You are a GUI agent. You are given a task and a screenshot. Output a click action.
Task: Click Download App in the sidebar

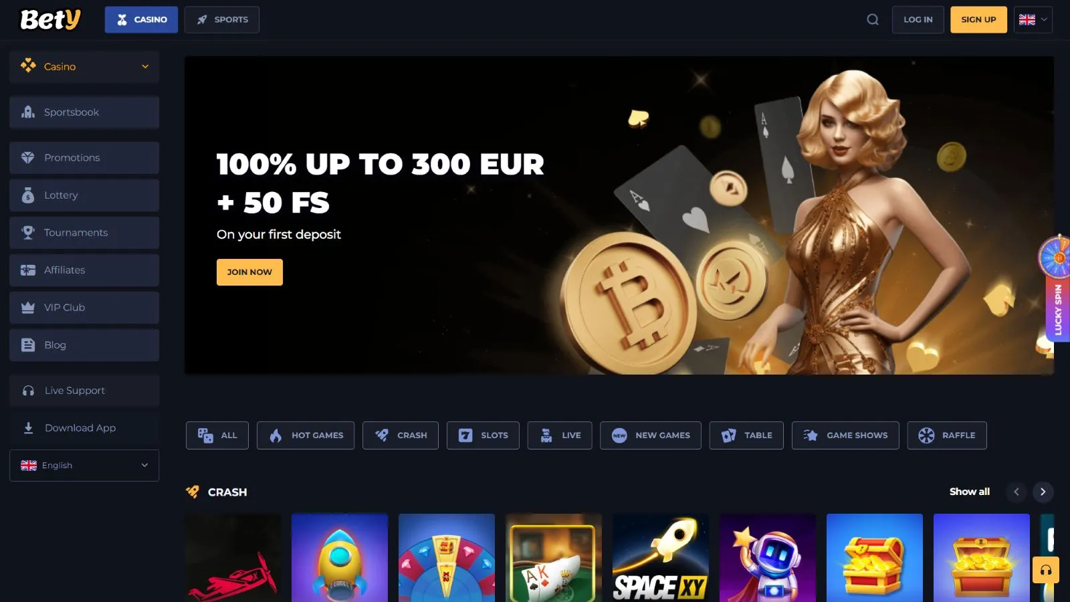[84, 428]
